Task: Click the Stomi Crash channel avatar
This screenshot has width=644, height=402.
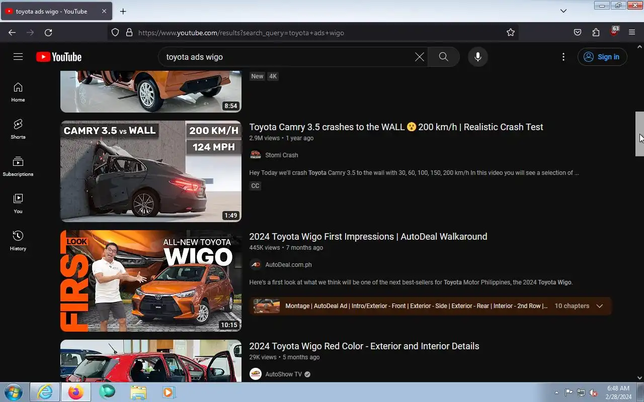Action: (x=256, y=155)
